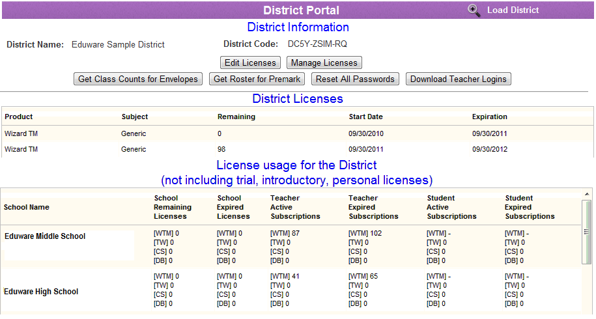
Task: Select the [WTM] 87 teacher active value
Action: tap(285, 233)
